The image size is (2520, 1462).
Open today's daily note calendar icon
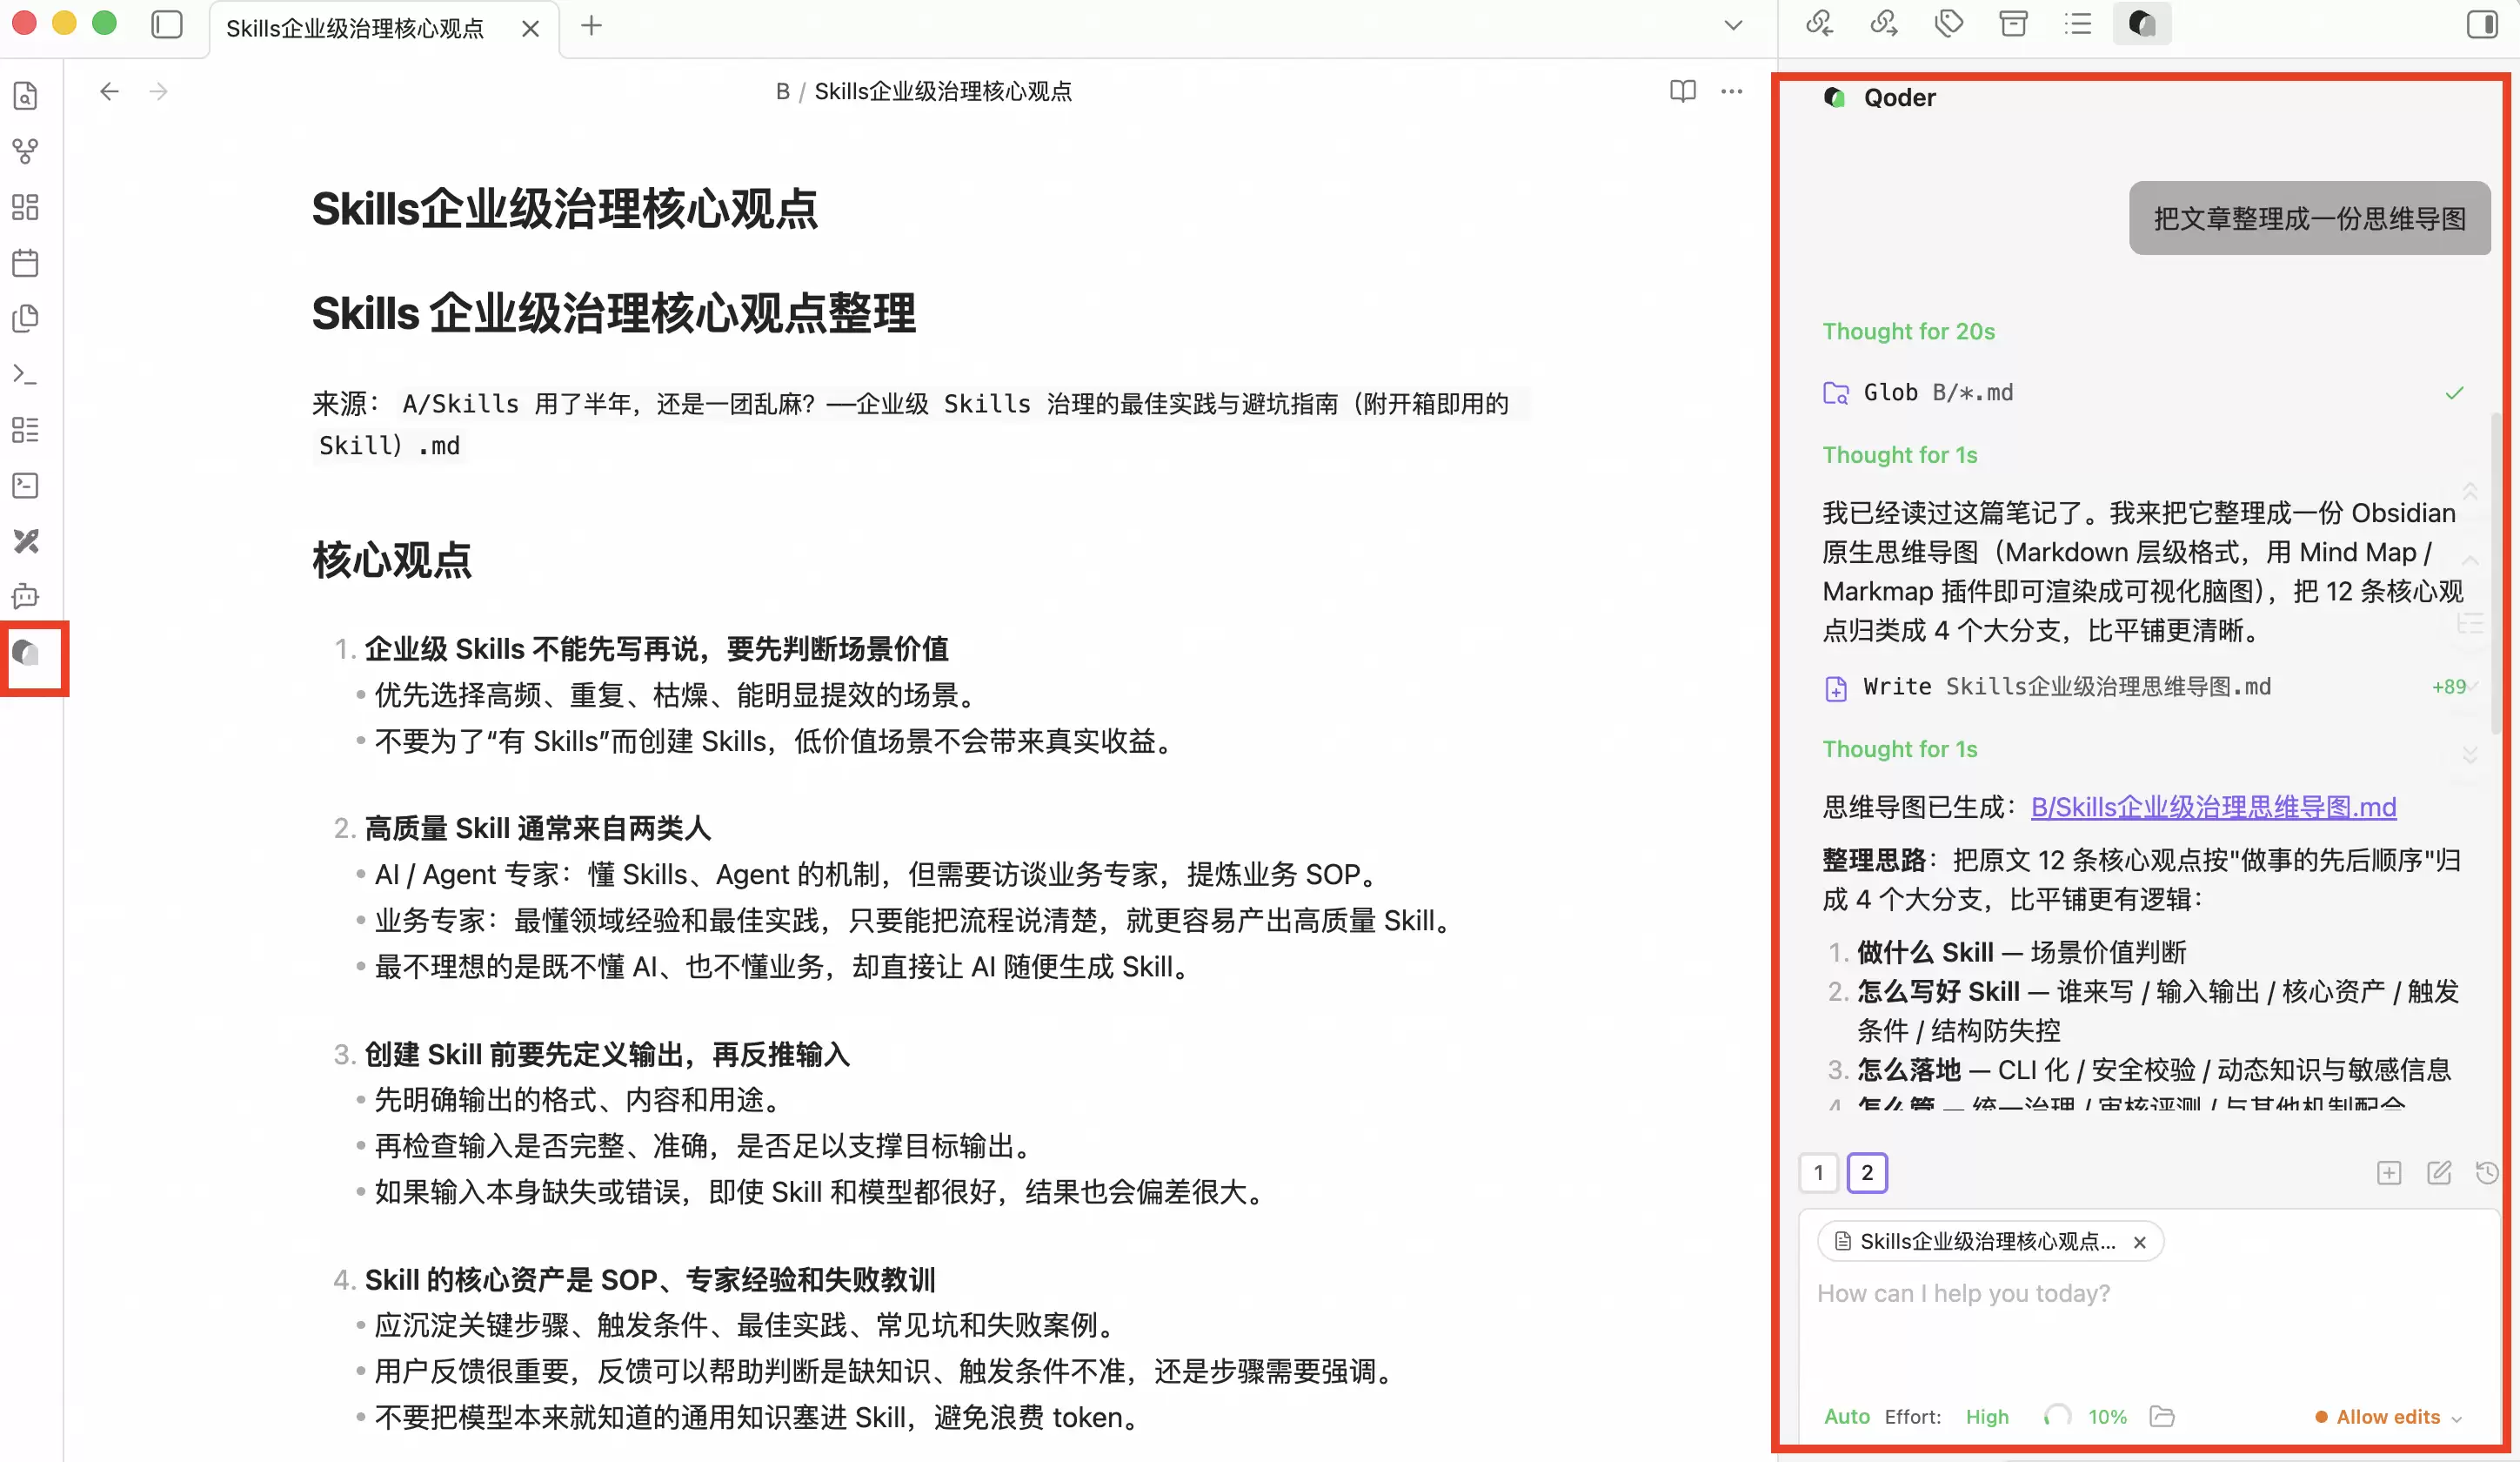click(x=26, y=263)
